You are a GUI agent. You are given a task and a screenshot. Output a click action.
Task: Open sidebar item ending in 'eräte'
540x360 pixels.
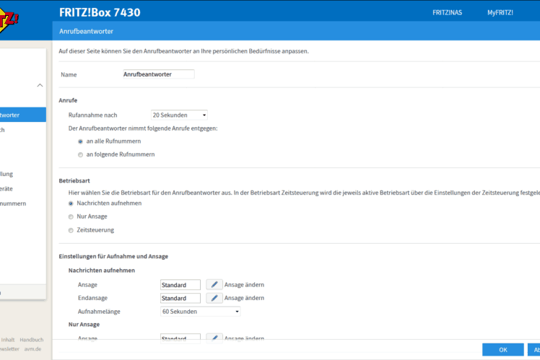point(6,188)
